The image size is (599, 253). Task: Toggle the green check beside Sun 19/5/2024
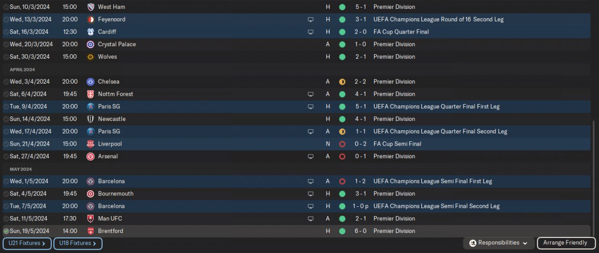[x=6, y=231]
